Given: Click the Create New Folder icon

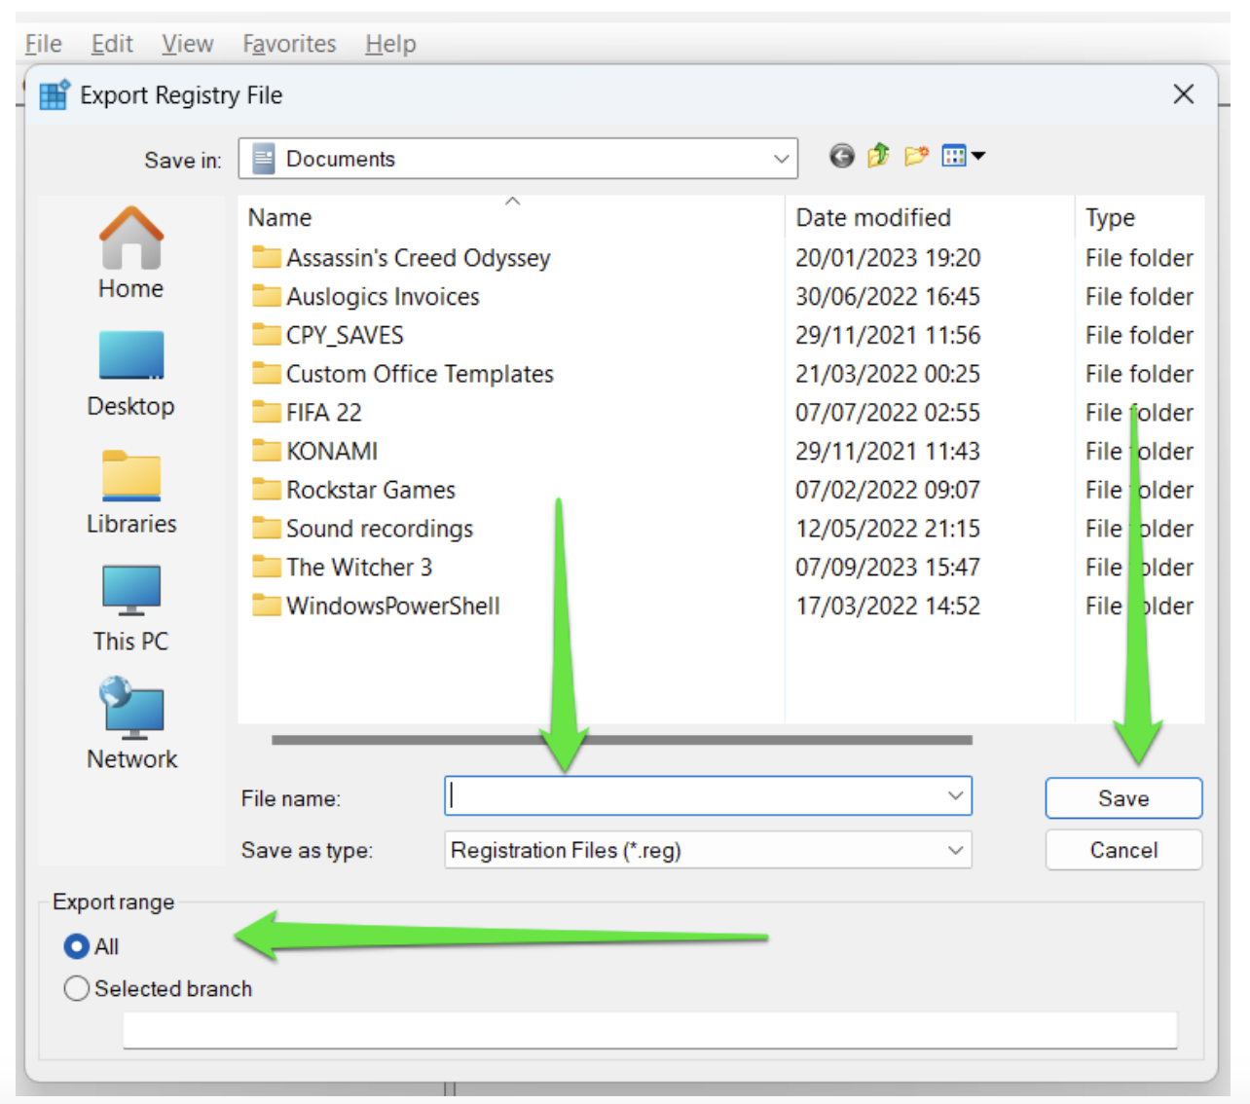Looking at the screenshot, I should pyautogui.click(x=915, y=156).
